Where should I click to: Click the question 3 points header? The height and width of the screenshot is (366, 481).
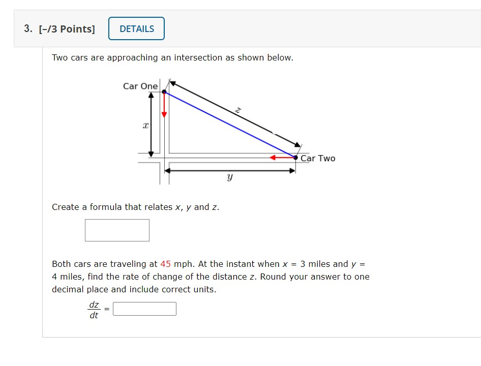59,29
